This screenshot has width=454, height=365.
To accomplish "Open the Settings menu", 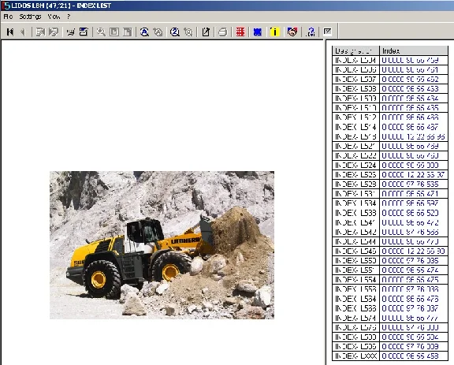I will pyautogui.click(x=30, y=17).
